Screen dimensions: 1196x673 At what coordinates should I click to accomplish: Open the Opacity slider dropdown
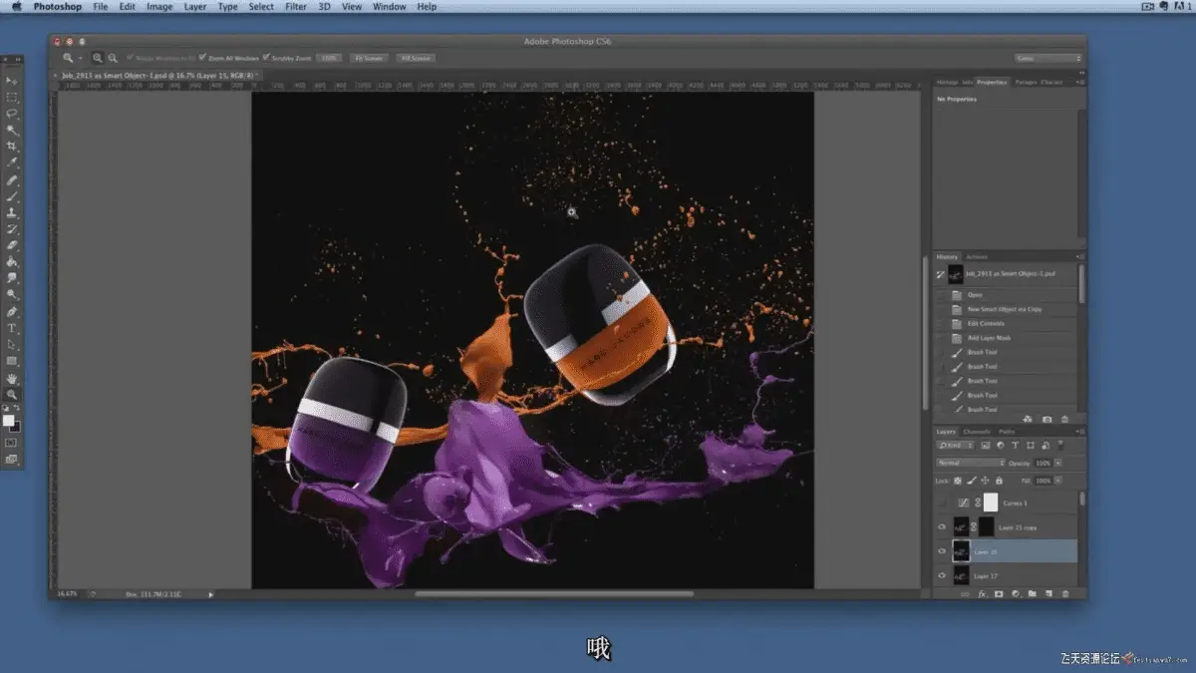coord(1058,463)
